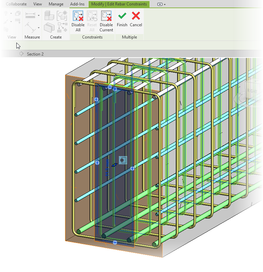This screenshot has height=272, width=263.
Task: Click the red Cancel X icon
Action: (x=136, y=16)
